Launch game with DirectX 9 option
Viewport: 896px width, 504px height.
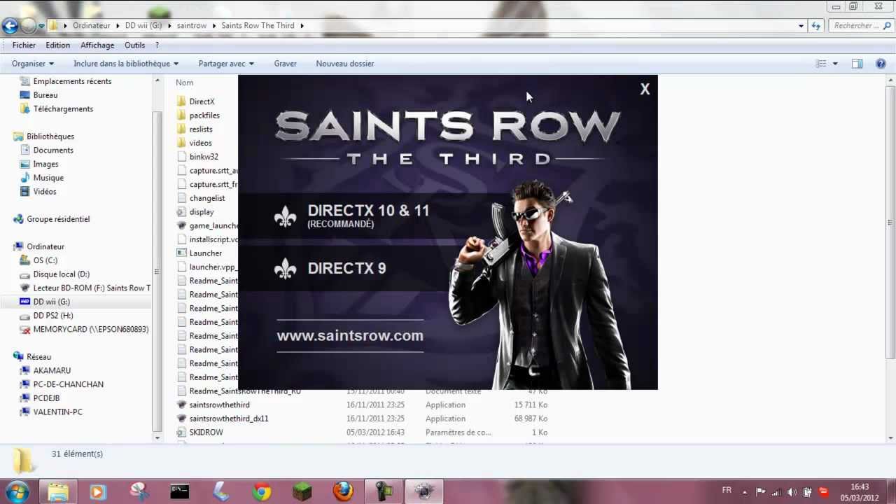[x=346, y=268]
